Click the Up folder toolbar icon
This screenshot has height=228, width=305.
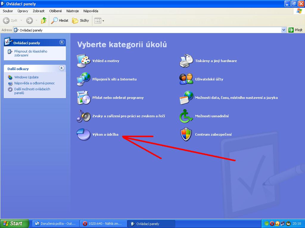tap(43, 20)
